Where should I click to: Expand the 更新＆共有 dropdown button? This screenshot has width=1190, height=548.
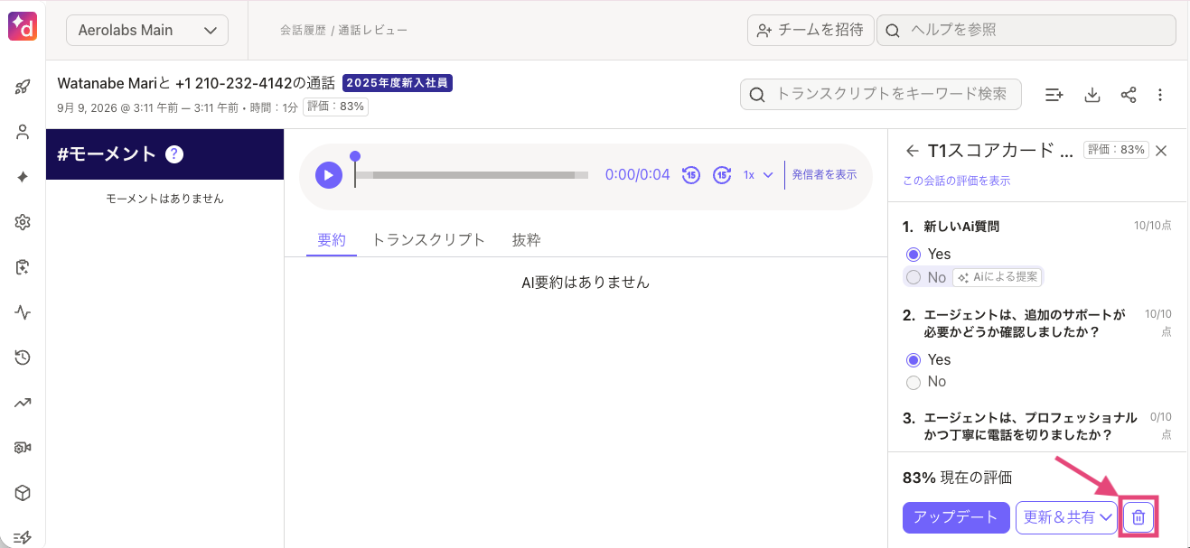pos(1066,517)
